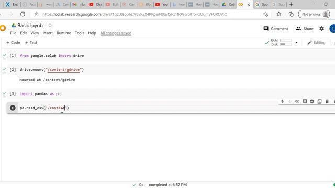Switch to the first Google search tab
Image resolution: width=335 pixels, height=188 pixels.
click(x=262, y=4)
